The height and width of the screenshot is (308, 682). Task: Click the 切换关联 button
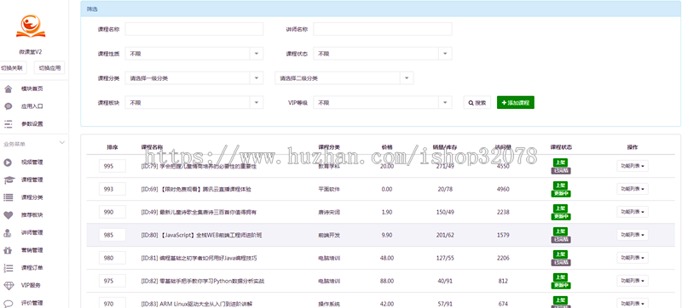(12, 68)
